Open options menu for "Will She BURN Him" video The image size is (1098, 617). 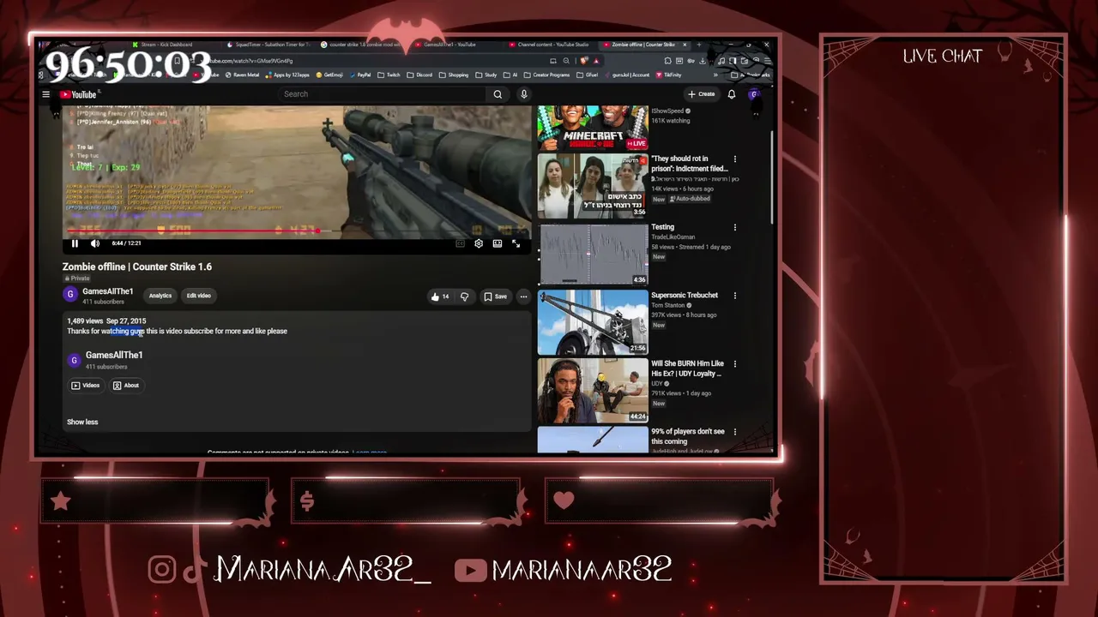[735, 363]
